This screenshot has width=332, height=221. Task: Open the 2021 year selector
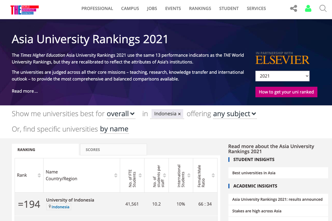282,76
